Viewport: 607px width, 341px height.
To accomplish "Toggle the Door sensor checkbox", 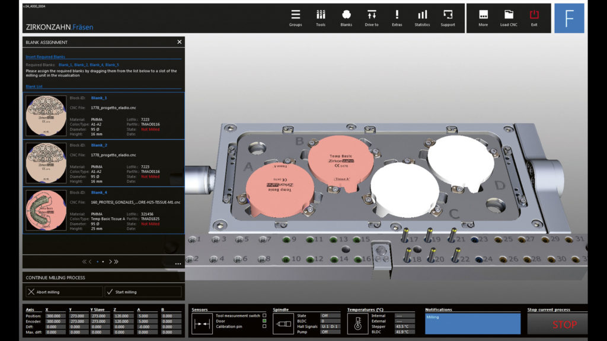I will (264, 321).
